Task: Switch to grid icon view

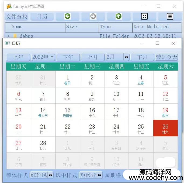Action: (144, 16)
